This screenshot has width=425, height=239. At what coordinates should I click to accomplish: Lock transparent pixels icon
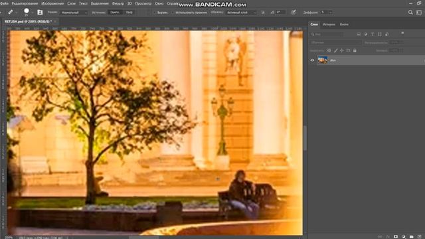(x=329, y=50)
